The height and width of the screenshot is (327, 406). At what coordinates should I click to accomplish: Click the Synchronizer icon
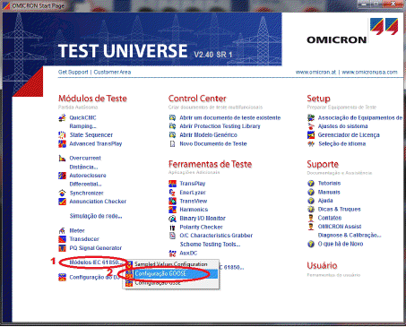click(x=62, y=193)
